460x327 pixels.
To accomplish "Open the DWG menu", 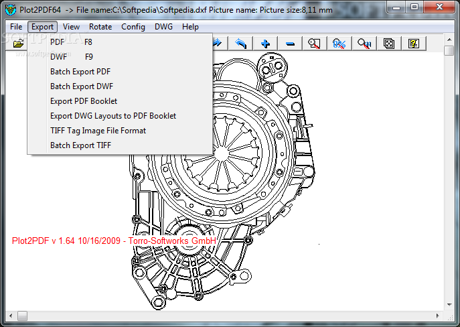I will [163, 27].
